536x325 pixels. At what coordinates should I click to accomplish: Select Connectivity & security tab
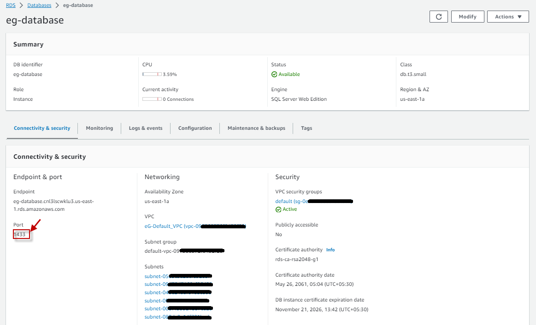coord(42,128)
